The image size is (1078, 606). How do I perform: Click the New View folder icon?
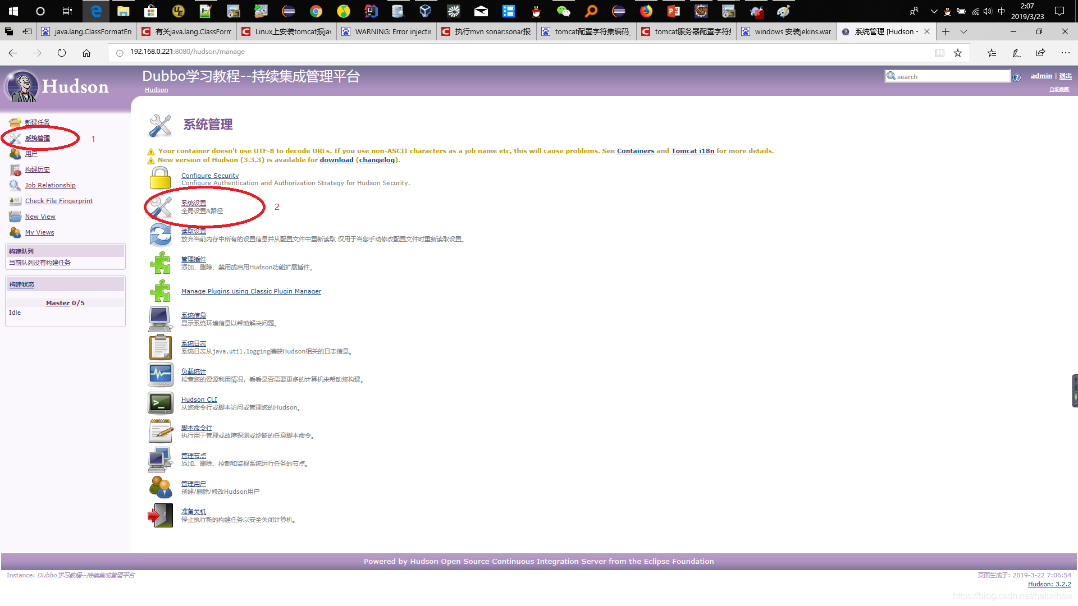[x=15, y=217]
